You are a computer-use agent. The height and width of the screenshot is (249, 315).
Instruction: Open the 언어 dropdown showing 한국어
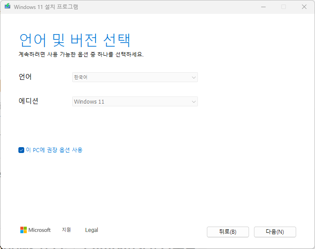135,77
